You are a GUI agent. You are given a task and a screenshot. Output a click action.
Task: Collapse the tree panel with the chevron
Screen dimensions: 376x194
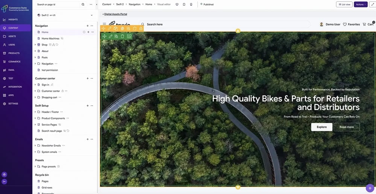(x=96, y=4)
